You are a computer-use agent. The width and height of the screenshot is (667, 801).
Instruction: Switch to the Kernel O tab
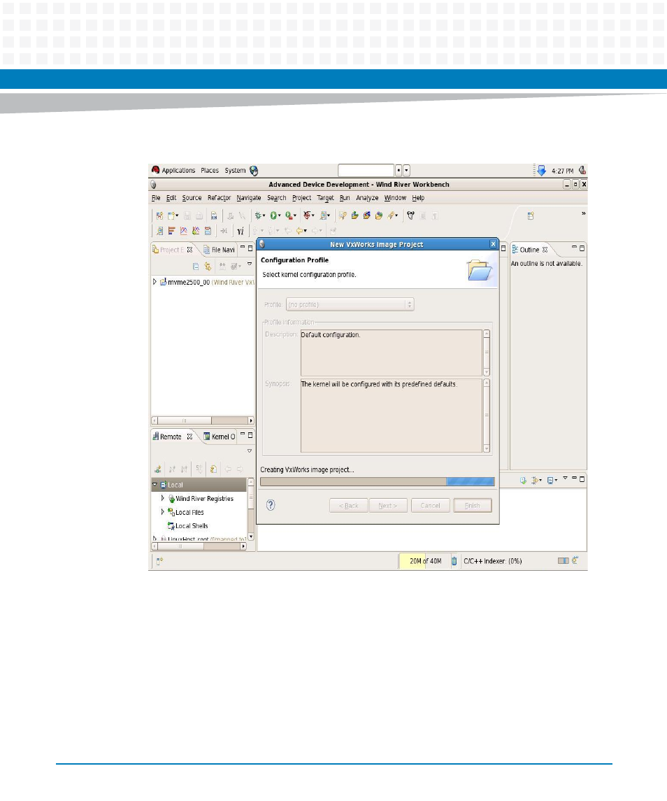(x=219, y=437)
